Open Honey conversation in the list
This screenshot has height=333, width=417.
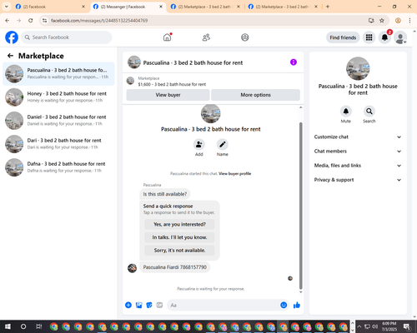tap(58, 97)
